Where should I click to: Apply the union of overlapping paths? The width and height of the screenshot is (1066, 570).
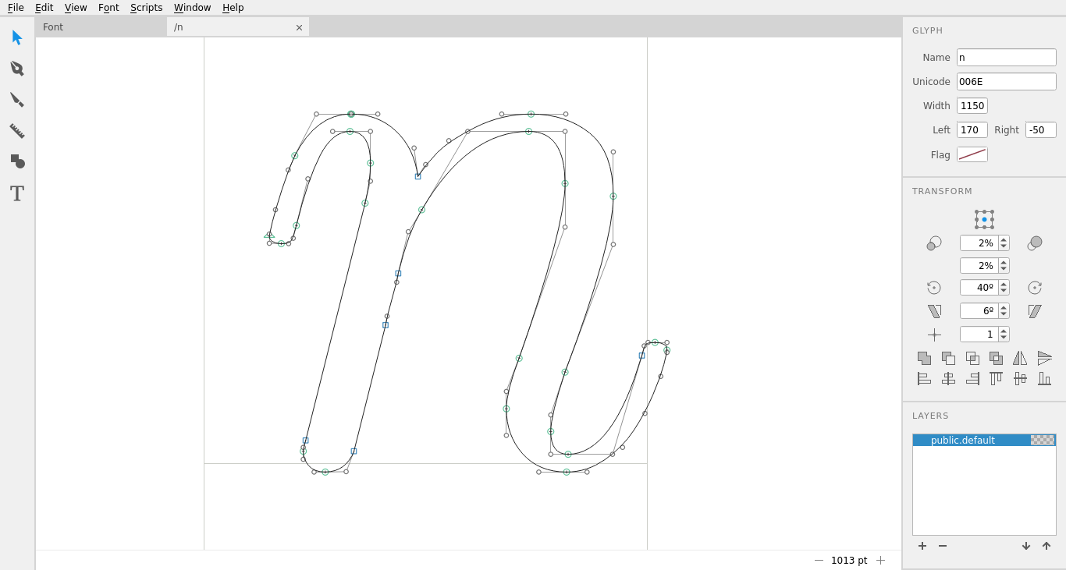tap(924, 358)
